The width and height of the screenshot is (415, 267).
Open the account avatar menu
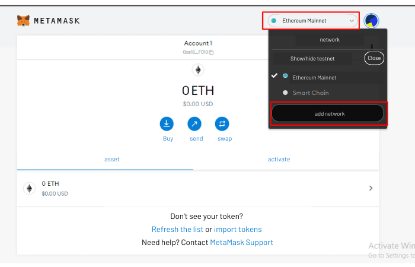point(371,20)
